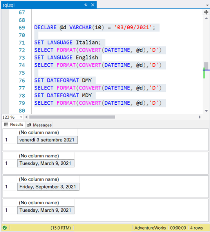Select the 'Friday, September 3, 2021' result cell
This screenshot has height=232, width=210.
coord(48,187)
